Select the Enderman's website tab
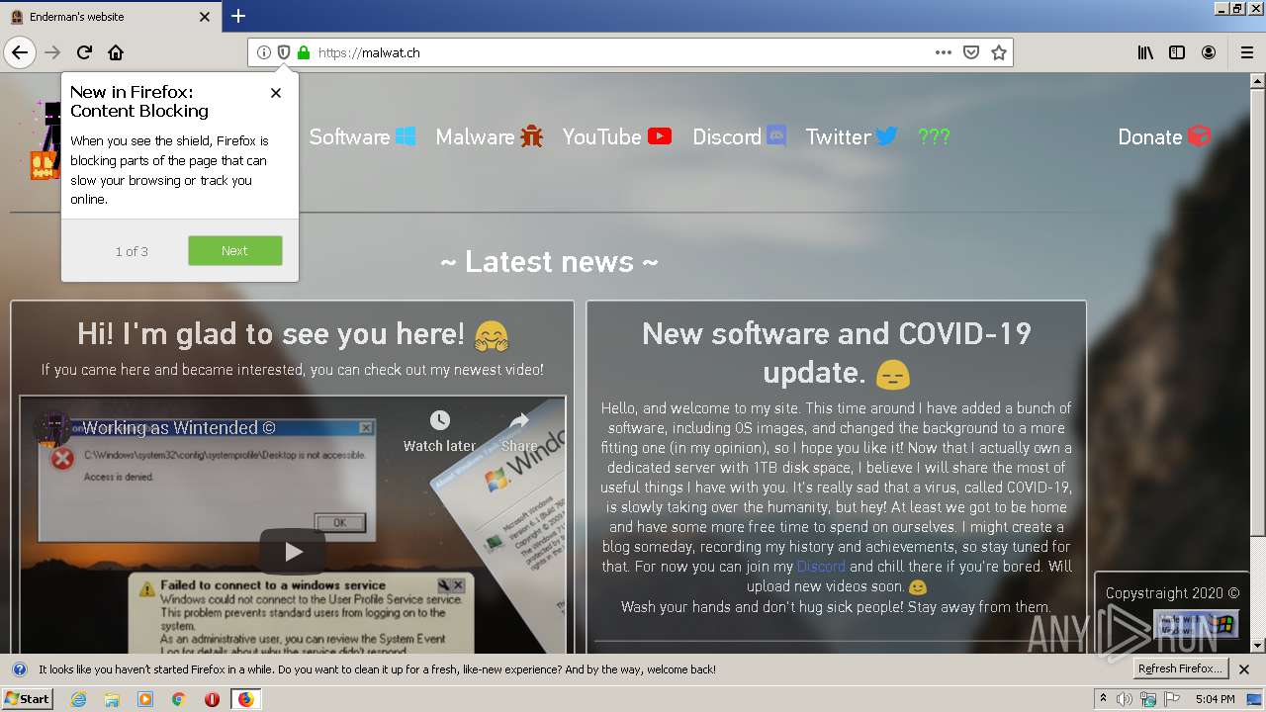The height and width of the screenshot is (712, 1266). pos(111,17)
